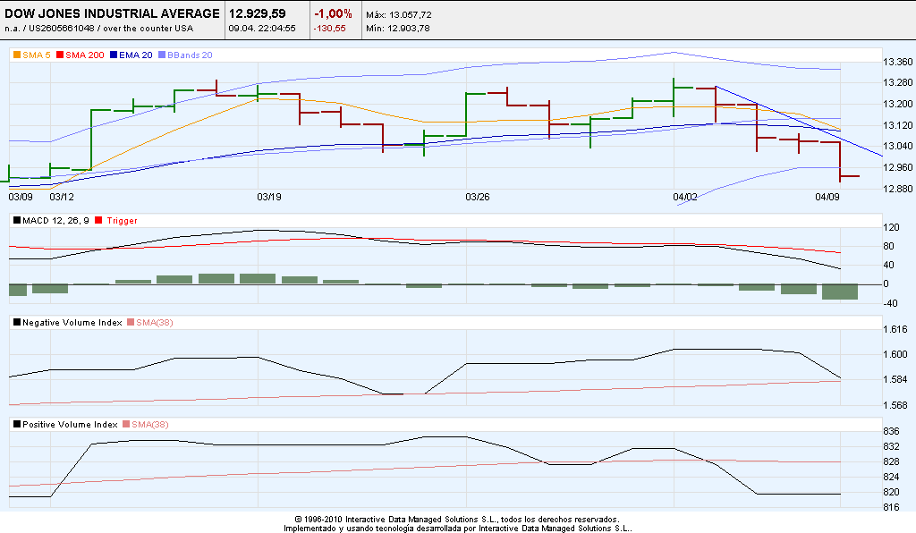This screenshot has width=916, height=533.
Task: Click the largest negative MACD histogram bar
Action: pos(840,292)
